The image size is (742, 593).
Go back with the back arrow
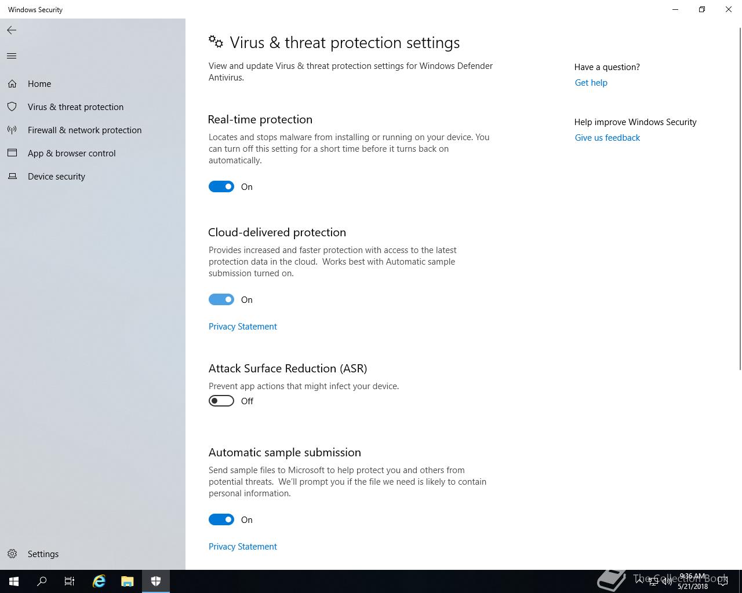click(12, 30)
